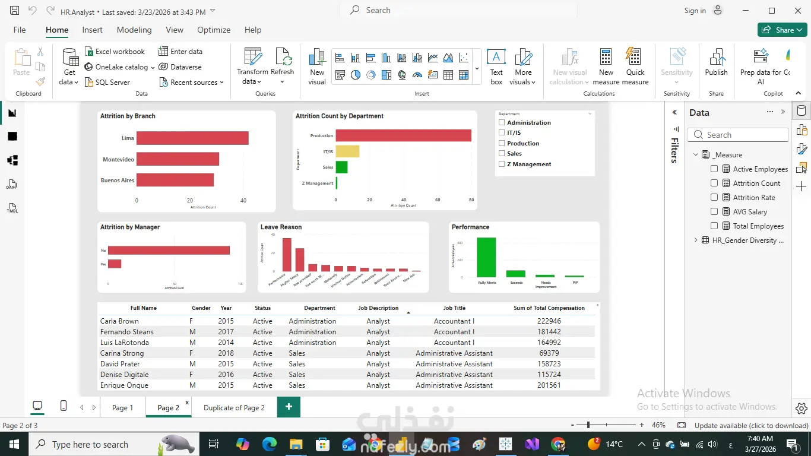Screen dimensions: 811x456
Task: Switch to the Page 1 tab
Action: pos(123,407)
